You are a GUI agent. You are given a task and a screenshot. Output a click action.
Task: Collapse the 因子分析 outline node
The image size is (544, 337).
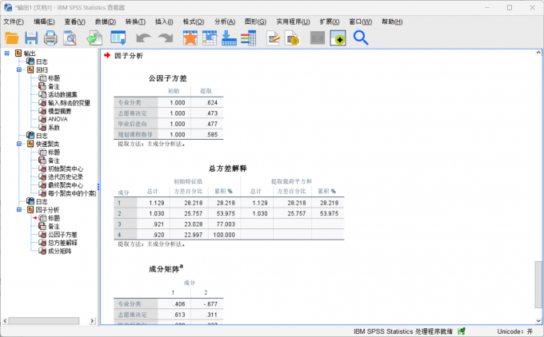tap(19, 210)
